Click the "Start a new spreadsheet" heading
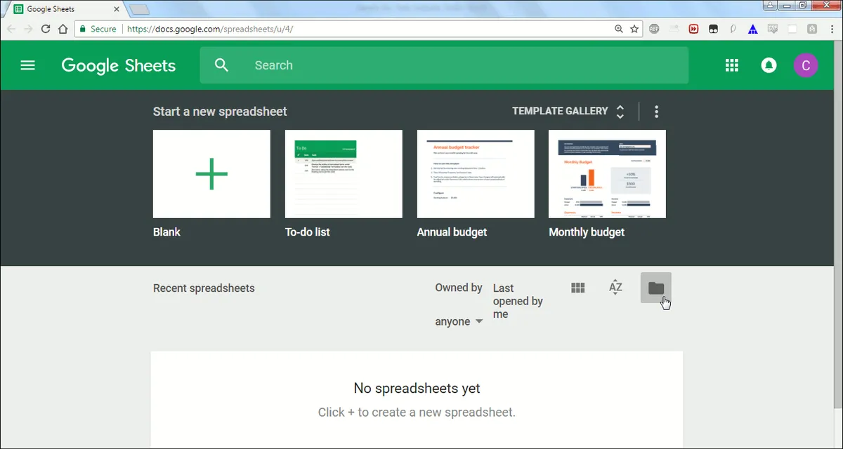Screen dimensions: 843x449 pos(220,112)
